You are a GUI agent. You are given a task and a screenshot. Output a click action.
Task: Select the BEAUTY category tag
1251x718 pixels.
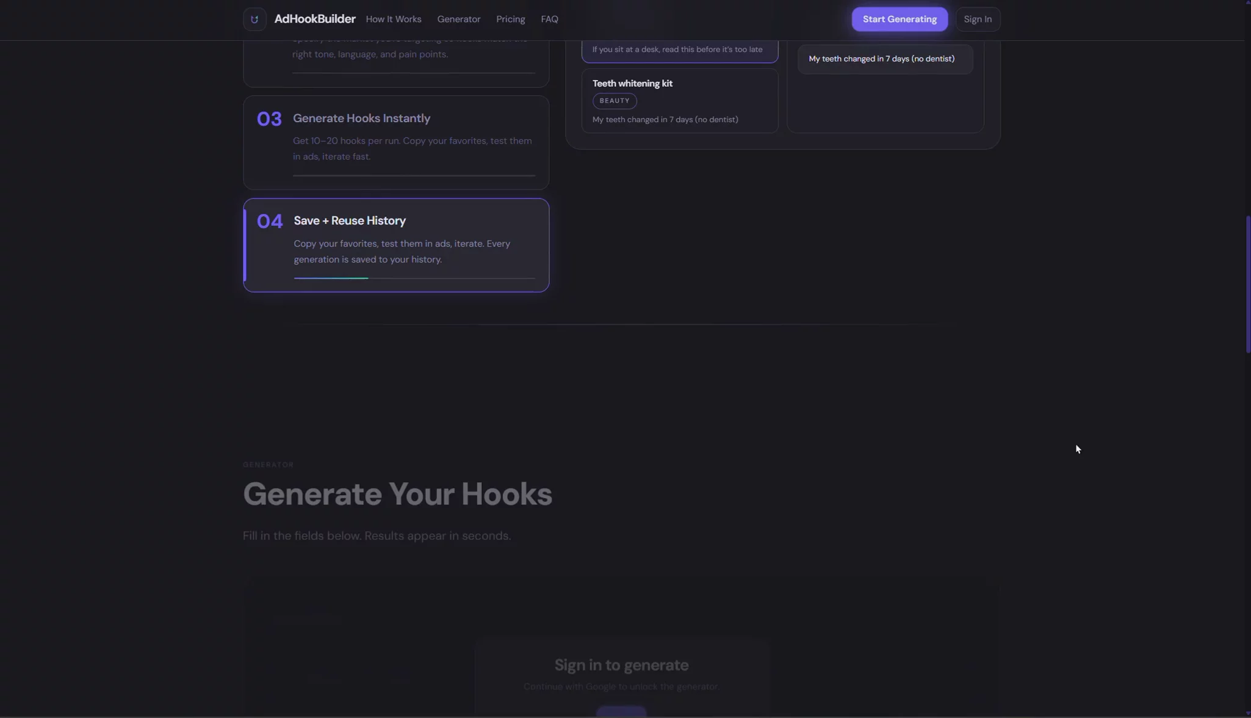point(614,101)
